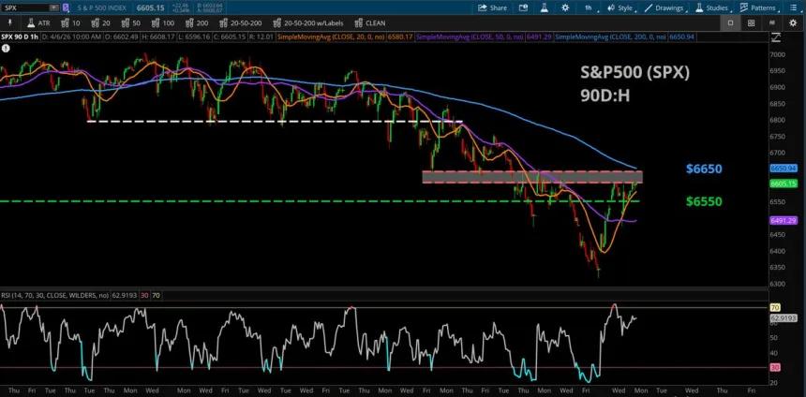Apply the 20-50-200 study set

[x=241, y=23]
